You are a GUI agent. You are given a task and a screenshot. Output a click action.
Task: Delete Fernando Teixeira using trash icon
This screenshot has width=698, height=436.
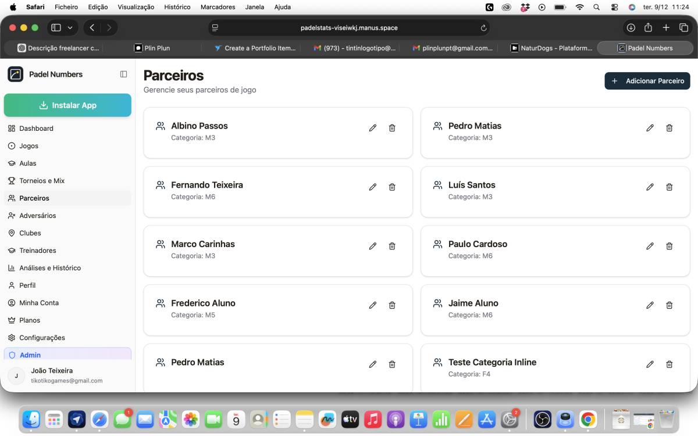[x=392, y=187]
